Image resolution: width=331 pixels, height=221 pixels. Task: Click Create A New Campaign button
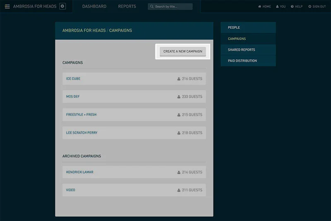coord(182,52)
